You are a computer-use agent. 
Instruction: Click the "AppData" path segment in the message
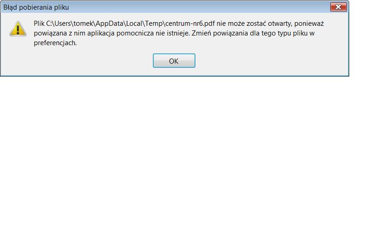pos(109,24)
